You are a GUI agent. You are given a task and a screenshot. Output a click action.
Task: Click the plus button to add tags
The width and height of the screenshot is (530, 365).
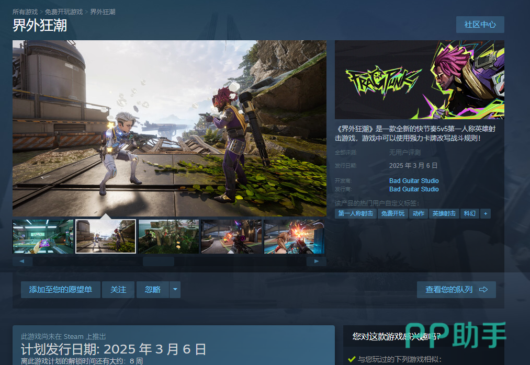(486, 213)
